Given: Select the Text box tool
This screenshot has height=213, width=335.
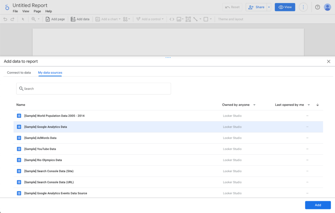Looking at the screenshot, I should [188, 19].
